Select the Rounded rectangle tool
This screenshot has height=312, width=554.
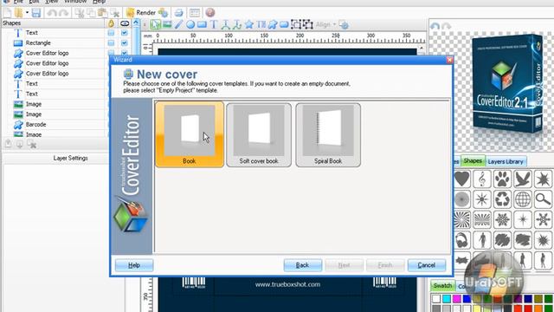[284, 24]
